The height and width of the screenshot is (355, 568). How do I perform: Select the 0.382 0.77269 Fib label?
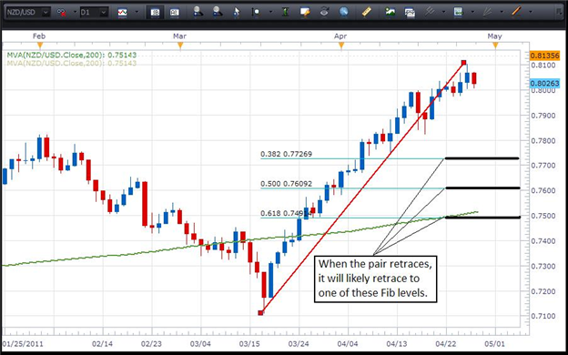point(286,155)
